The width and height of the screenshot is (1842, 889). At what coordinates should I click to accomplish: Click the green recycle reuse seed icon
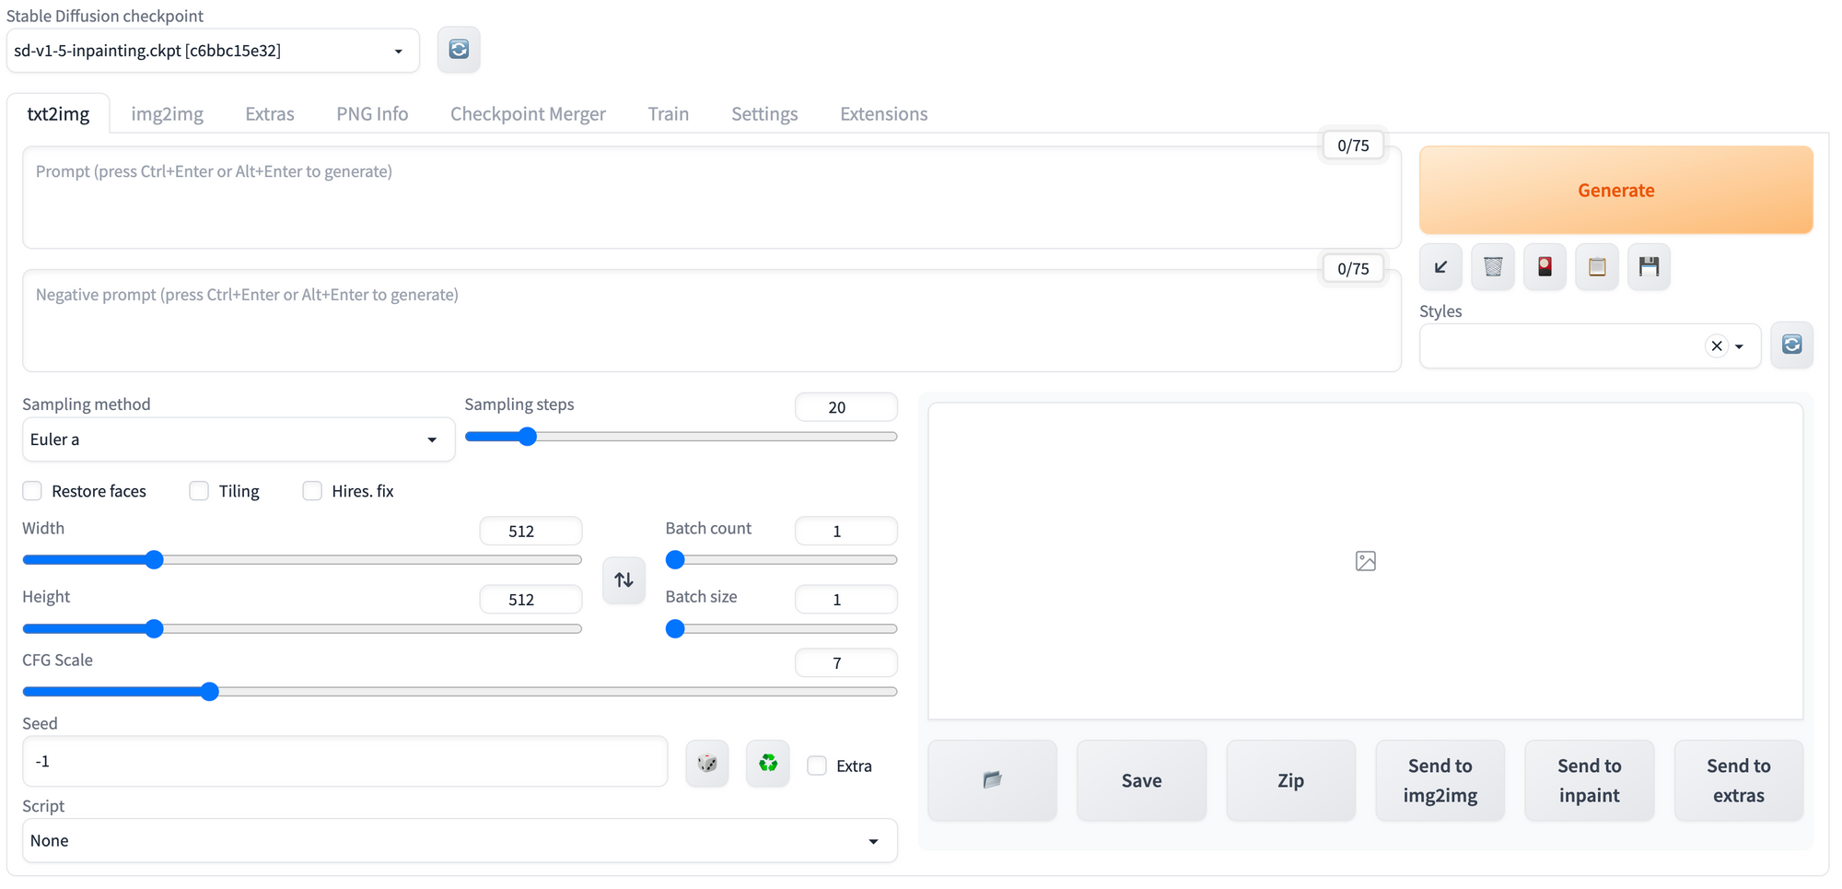[x=768, y=764]
